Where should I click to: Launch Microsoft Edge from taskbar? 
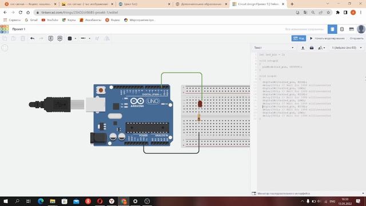pyautogui.click(x=41, y=201)
